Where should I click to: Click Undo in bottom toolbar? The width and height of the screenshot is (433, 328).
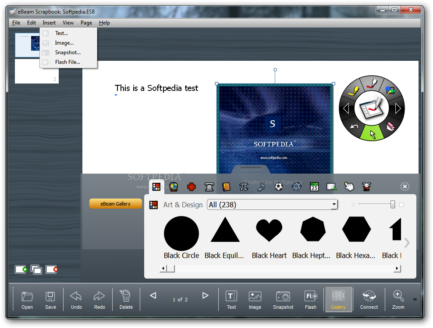tap(76, 300)
